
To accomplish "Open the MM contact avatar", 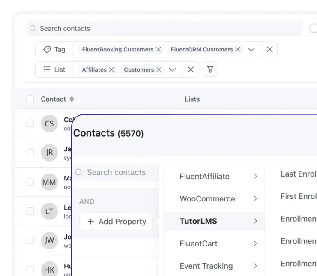I will (x=49, y=182).
